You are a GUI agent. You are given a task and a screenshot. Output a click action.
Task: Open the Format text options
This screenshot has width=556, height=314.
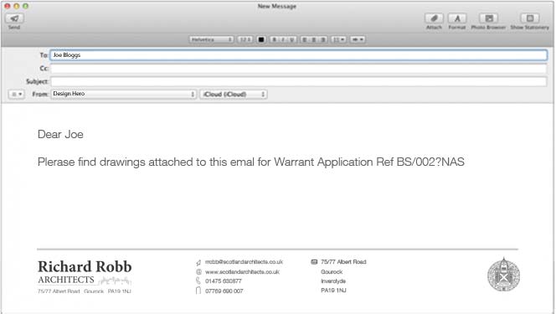[x=456, y=18]
